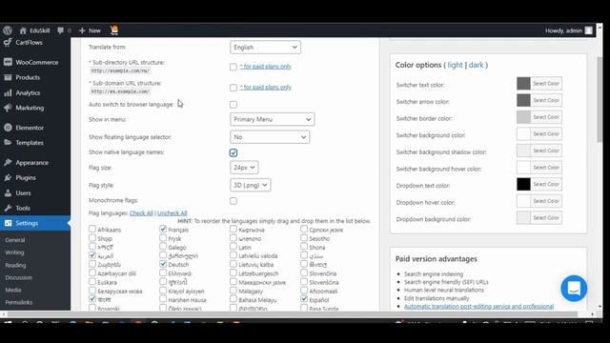The image size is (610, 343).
Task: Tick the Sub-directory URL structure checkbox
Action: click(234, 67)
